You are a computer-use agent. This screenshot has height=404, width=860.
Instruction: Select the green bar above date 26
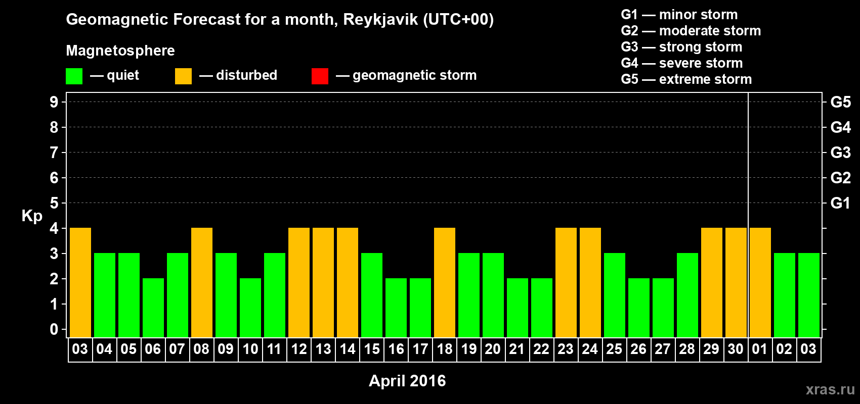pyautogui.click(x=639, y=308)
